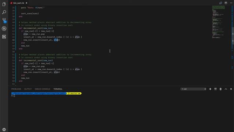Open changes icon in editor title bar
The height and width of the screenshot is (132, 234).
pyautogui.click(x=220, y=3)
